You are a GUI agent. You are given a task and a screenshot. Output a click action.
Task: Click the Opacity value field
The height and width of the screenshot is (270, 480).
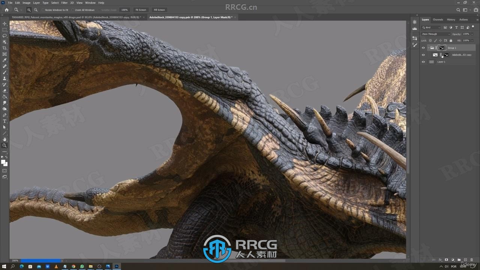466,34
